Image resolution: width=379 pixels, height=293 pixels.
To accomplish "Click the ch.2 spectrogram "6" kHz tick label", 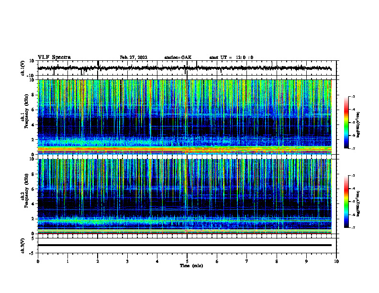I will pyautogui.click(x=33, y=189).
